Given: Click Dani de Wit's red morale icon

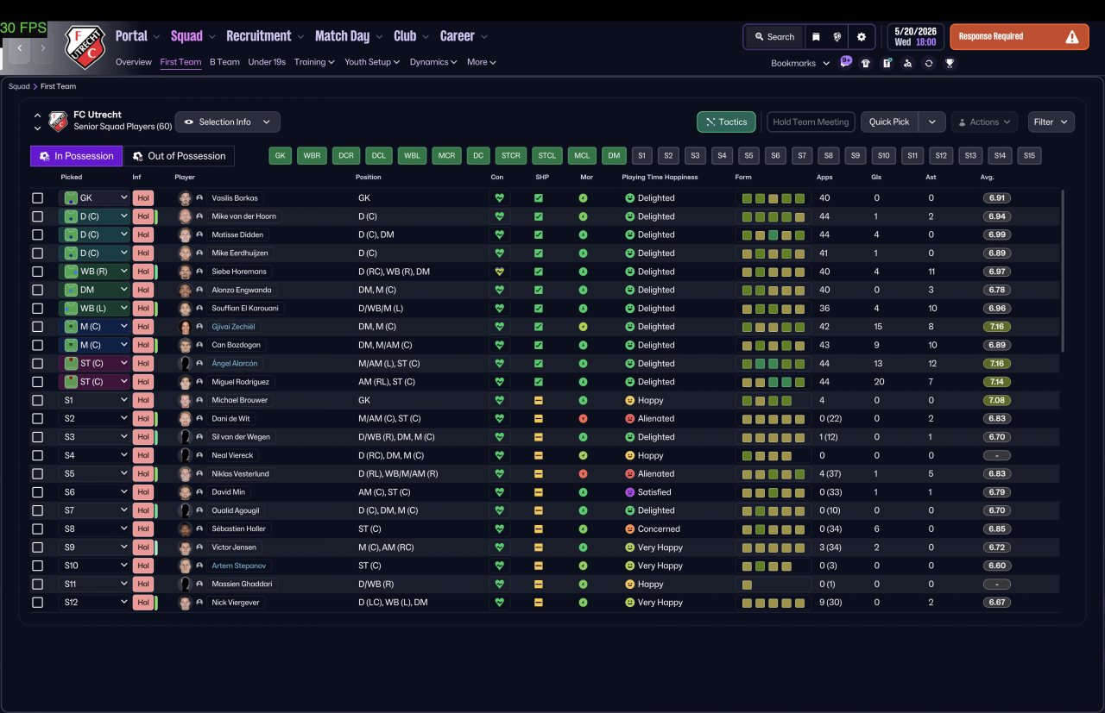Looking at the screenshot, I should (584, 419).
